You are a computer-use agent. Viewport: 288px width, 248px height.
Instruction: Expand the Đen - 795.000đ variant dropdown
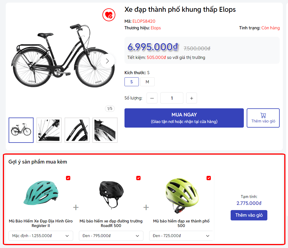111,236
